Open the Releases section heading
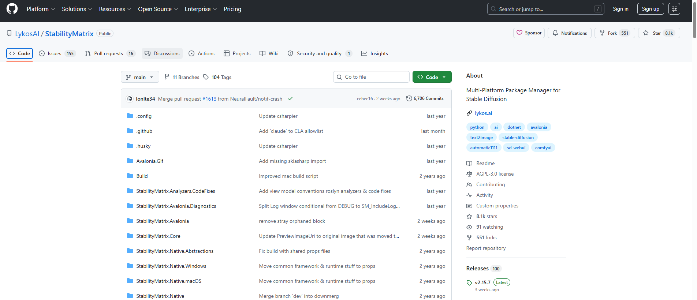The width and height of the screenshot is (697, 300). (477, 269)
